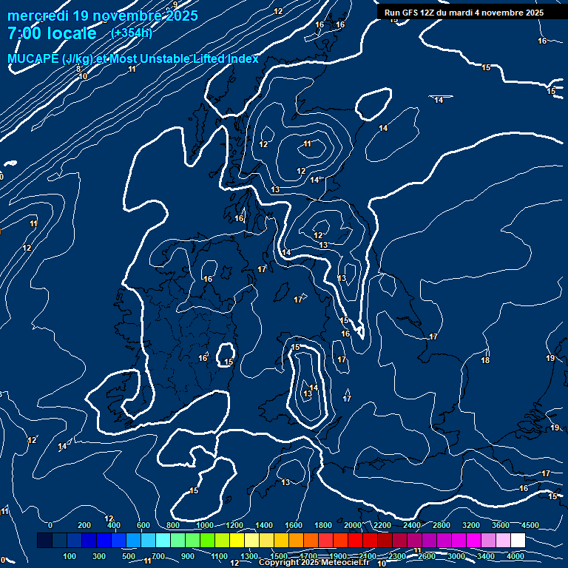Click the legend value '100'
This screenshot has height=568, width=568.
[x=70, y=556]
